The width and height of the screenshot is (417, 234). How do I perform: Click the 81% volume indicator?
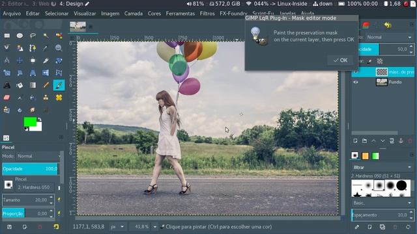coord(195,4)
